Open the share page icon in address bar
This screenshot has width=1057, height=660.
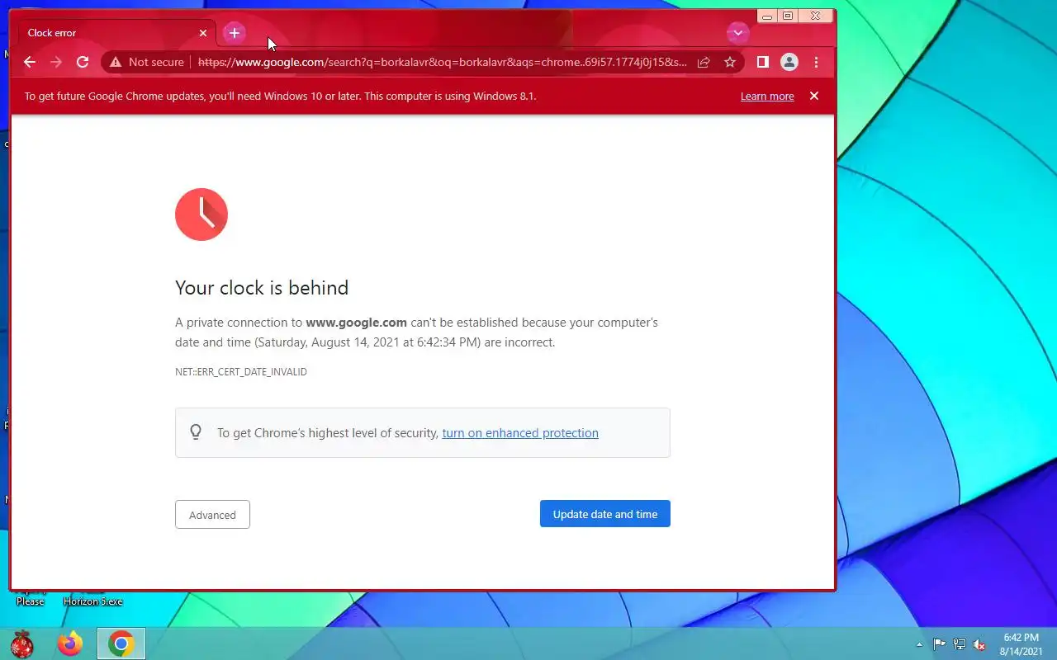point(704,62)
